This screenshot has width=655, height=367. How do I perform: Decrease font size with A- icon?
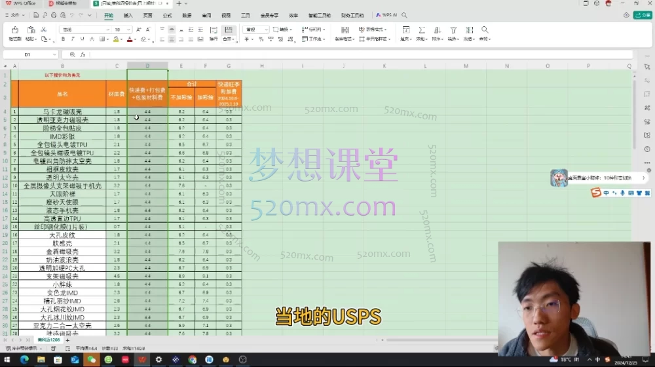[x=148, y=29]
